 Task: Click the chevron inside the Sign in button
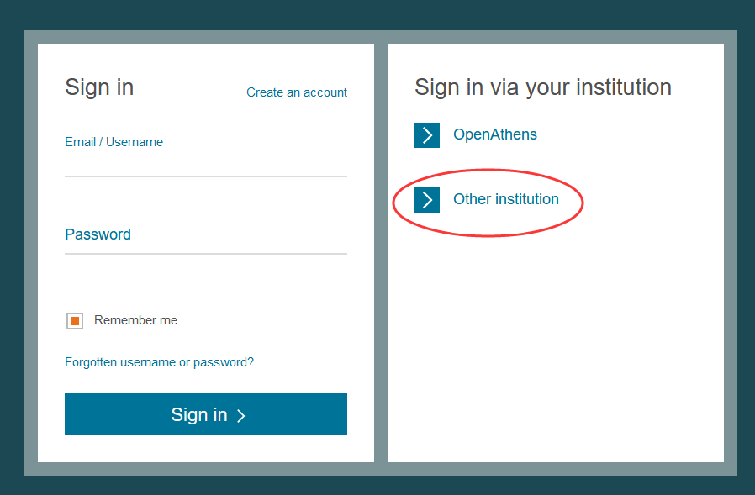240,415
